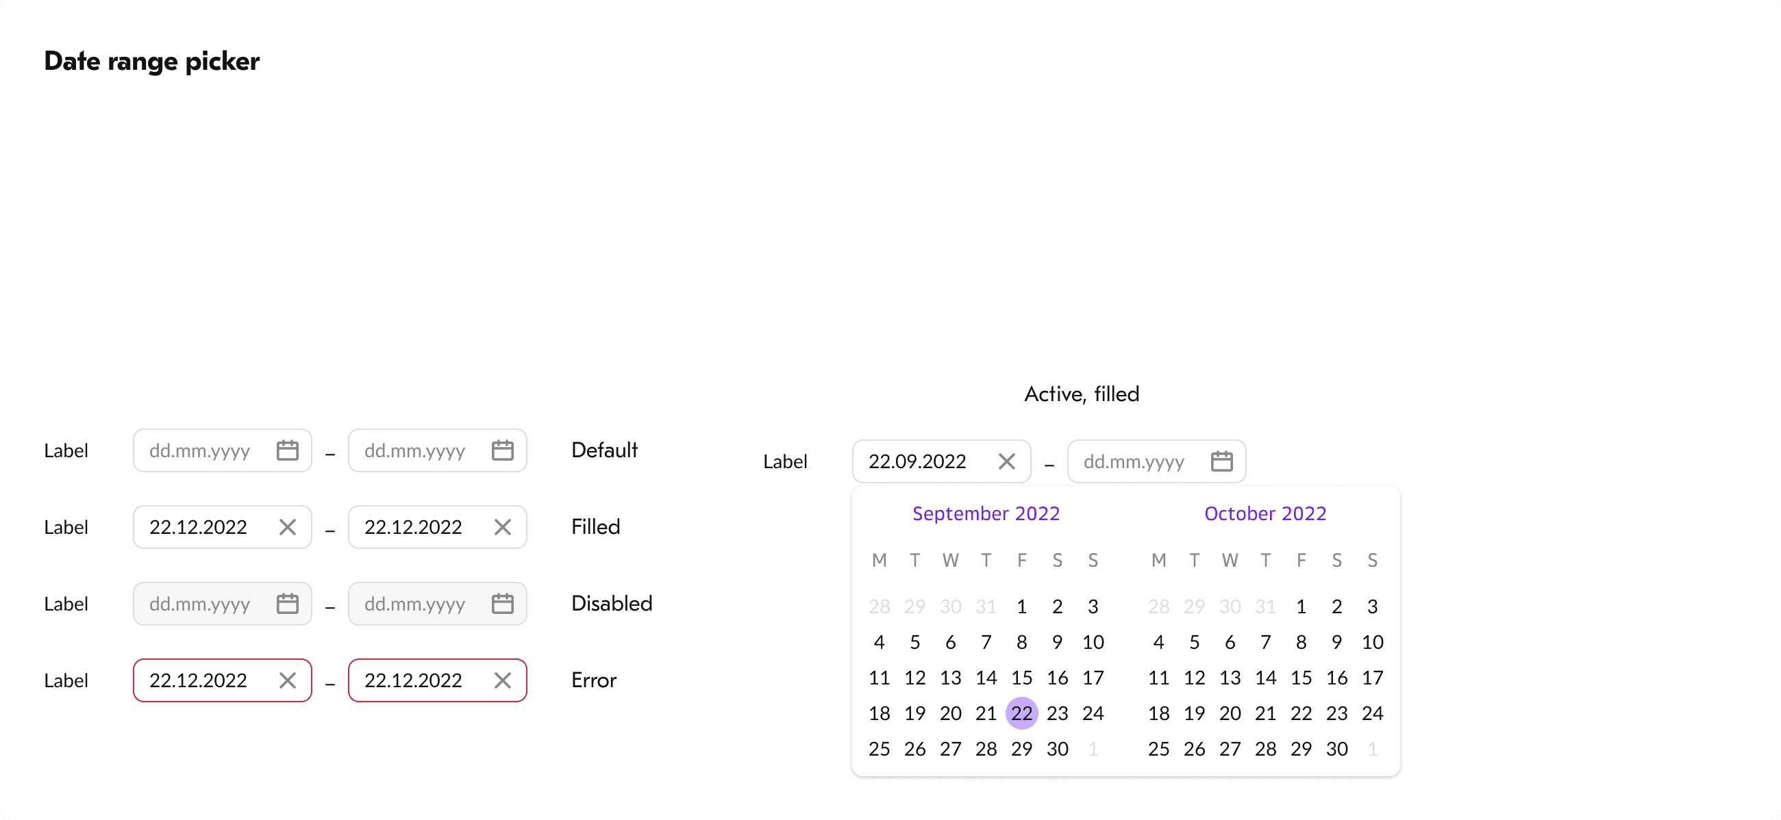Choose October 15 in the calendar
This screenshot has width=1781, height=820.
[x=1301, y=678]
